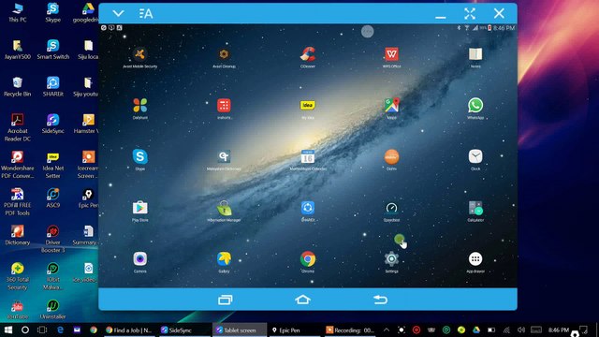Image resolution: width=599 pixels, height=337 pixels.
Task: Open volume control in system tray
Action: click(521, 330)
